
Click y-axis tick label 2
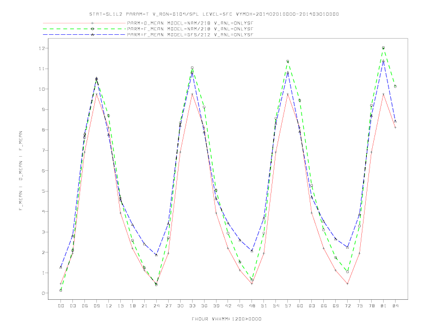click(43, 252)
